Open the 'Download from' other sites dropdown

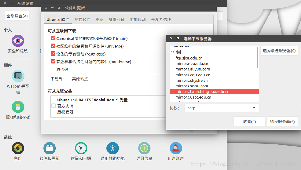[118, 79]
